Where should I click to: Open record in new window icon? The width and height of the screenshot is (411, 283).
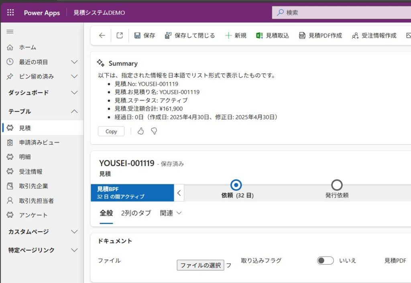pos(120,36)
